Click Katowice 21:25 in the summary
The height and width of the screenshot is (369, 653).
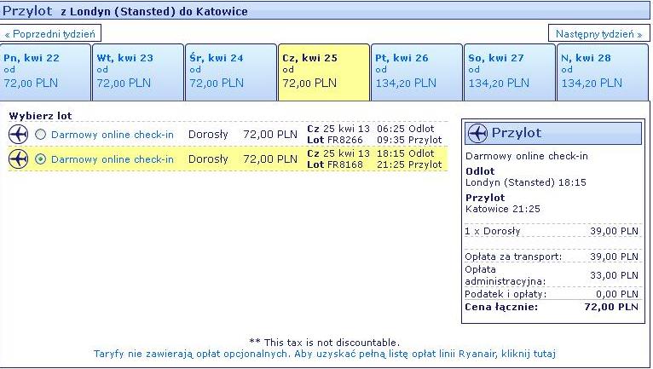[x=503, y=209]
